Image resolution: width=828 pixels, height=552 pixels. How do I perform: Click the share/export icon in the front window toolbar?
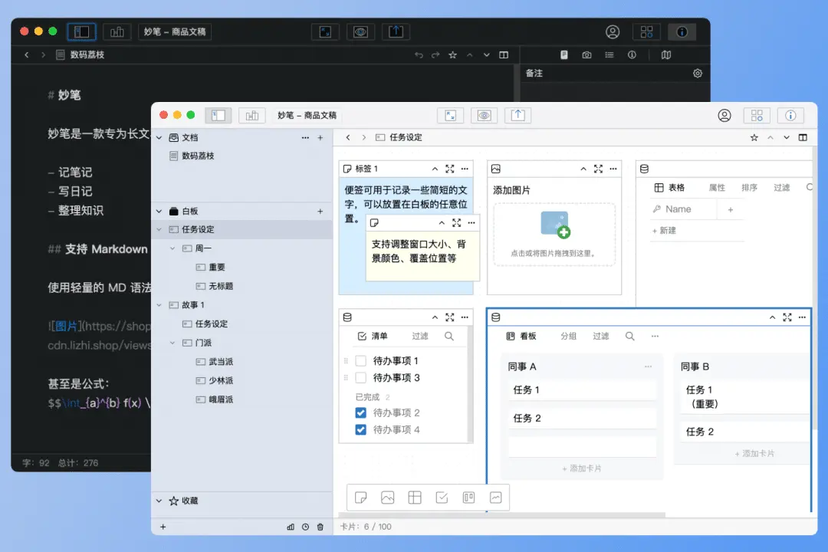(x=517, y=115)
